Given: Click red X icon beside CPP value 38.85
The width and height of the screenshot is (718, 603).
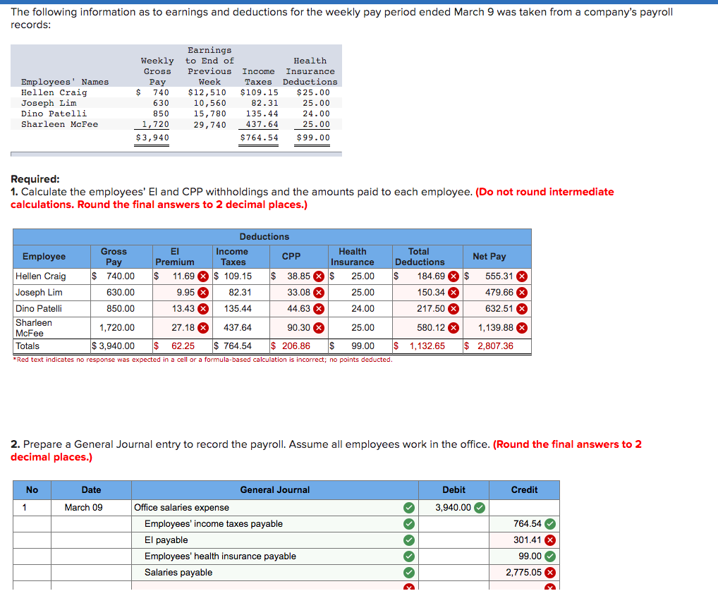Looking at the screenshot, I should [x=320, y=276].
